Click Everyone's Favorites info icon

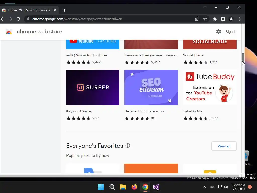pos(128,146)
